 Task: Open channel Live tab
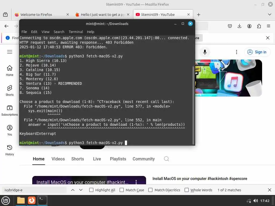97,159
